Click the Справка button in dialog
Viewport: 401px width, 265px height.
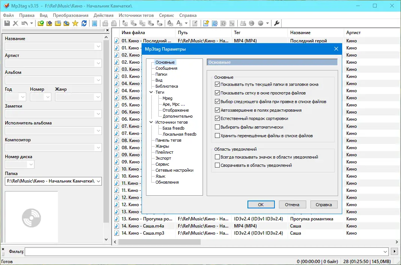tap(323, 205)
